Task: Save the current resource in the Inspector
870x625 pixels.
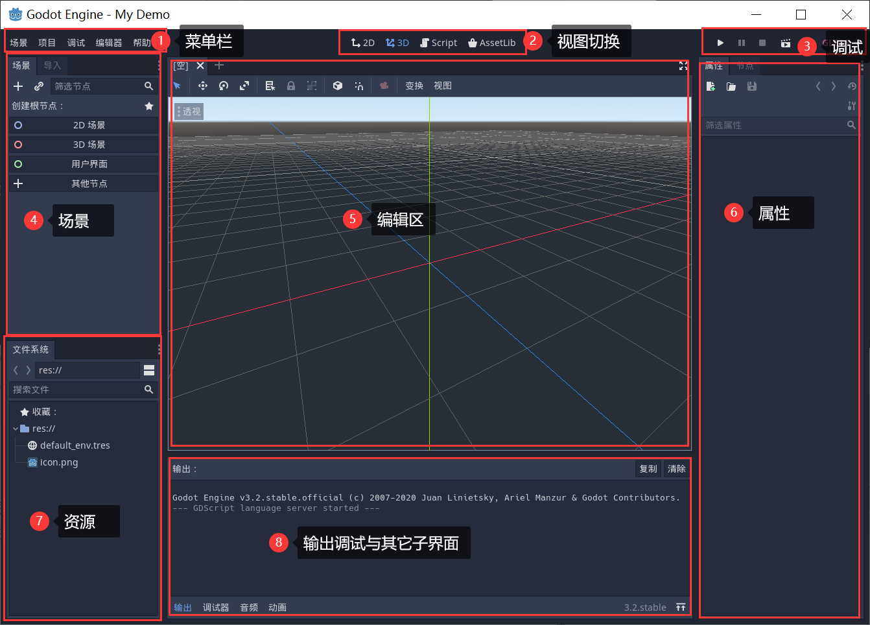Action: [x=751, y=85]
